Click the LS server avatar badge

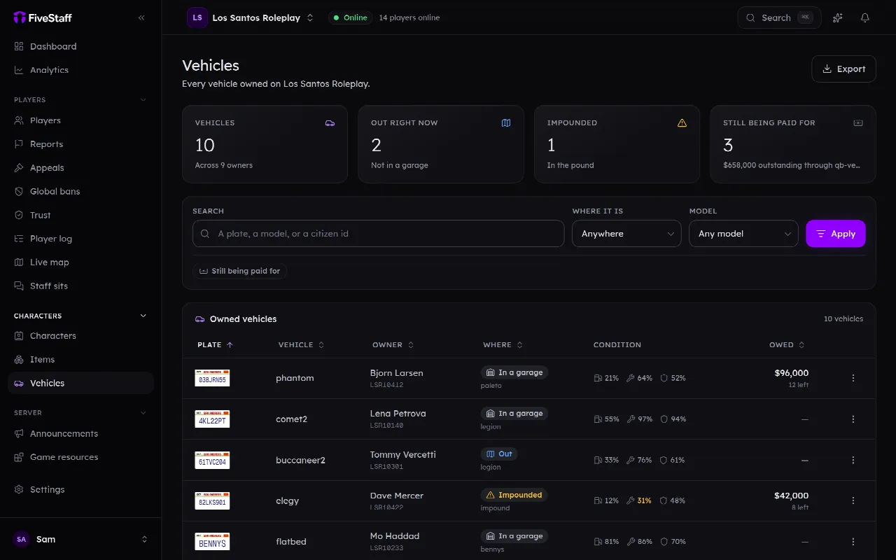[x=197, y=17]
